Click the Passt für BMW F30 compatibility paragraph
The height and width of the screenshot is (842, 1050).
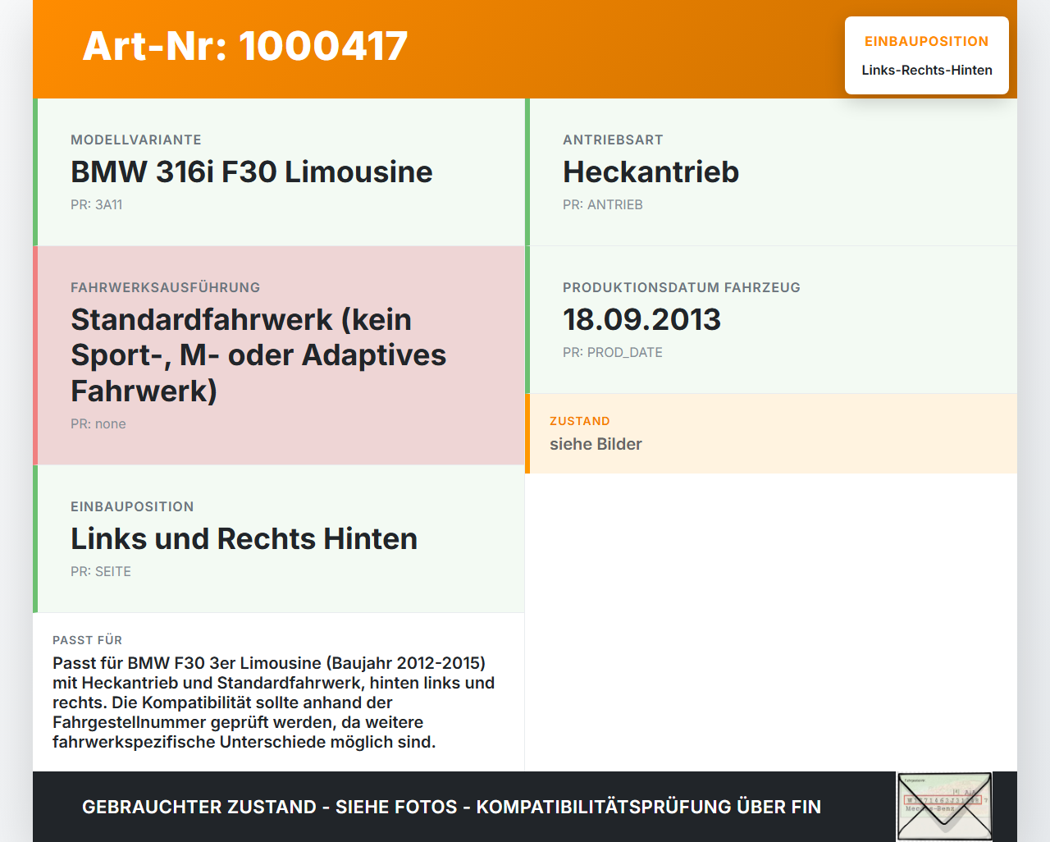coord(274,702)
